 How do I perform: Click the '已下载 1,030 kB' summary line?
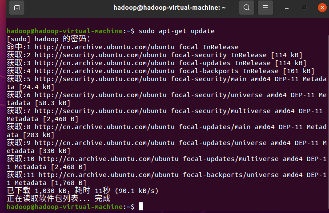point(82,191)
